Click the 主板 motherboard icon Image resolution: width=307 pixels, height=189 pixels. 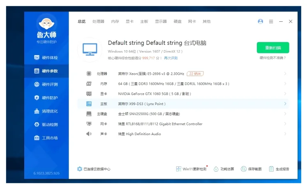[89, 104]
